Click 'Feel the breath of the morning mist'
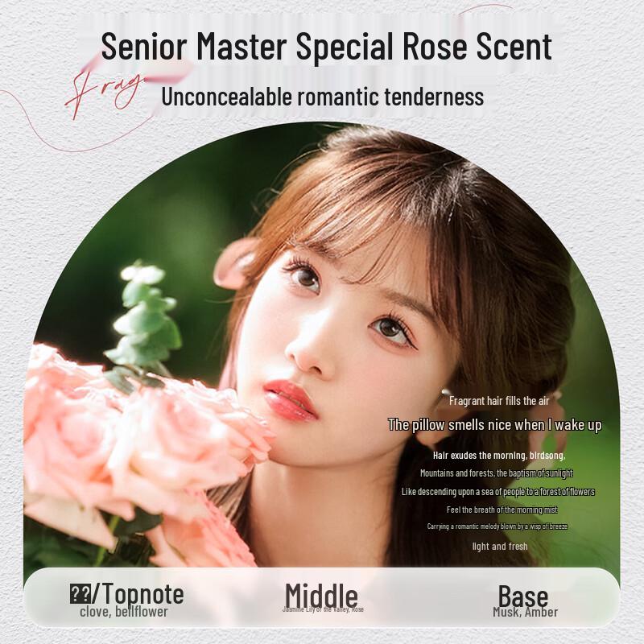This screenshot has width=644, height=644. (502, 510)
